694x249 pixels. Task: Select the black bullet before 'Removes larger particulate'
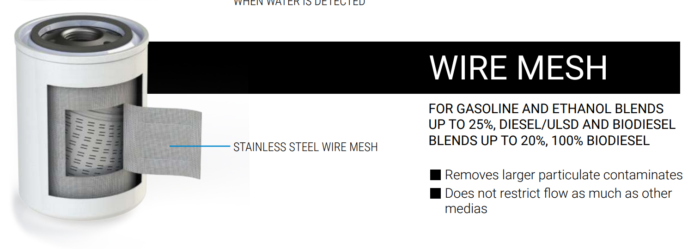(435, 175)
